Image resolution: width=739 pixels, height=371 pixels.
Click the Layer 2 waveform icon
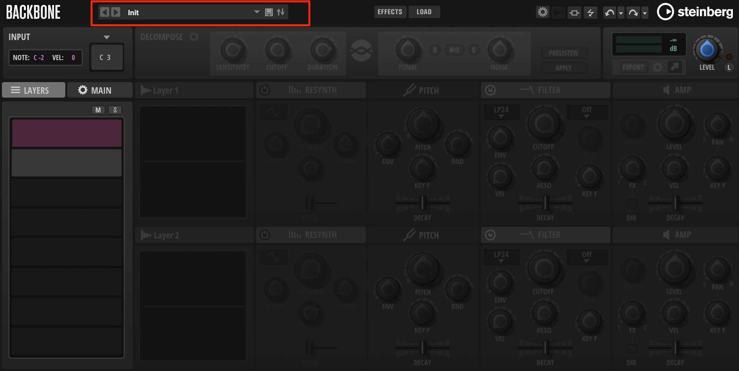[146, 235]
